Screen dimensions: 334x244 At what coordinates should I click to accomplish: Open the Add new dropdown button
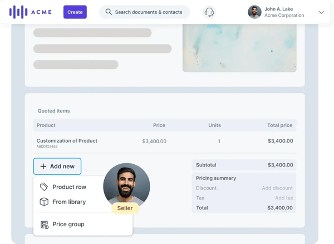click(57, 167)
